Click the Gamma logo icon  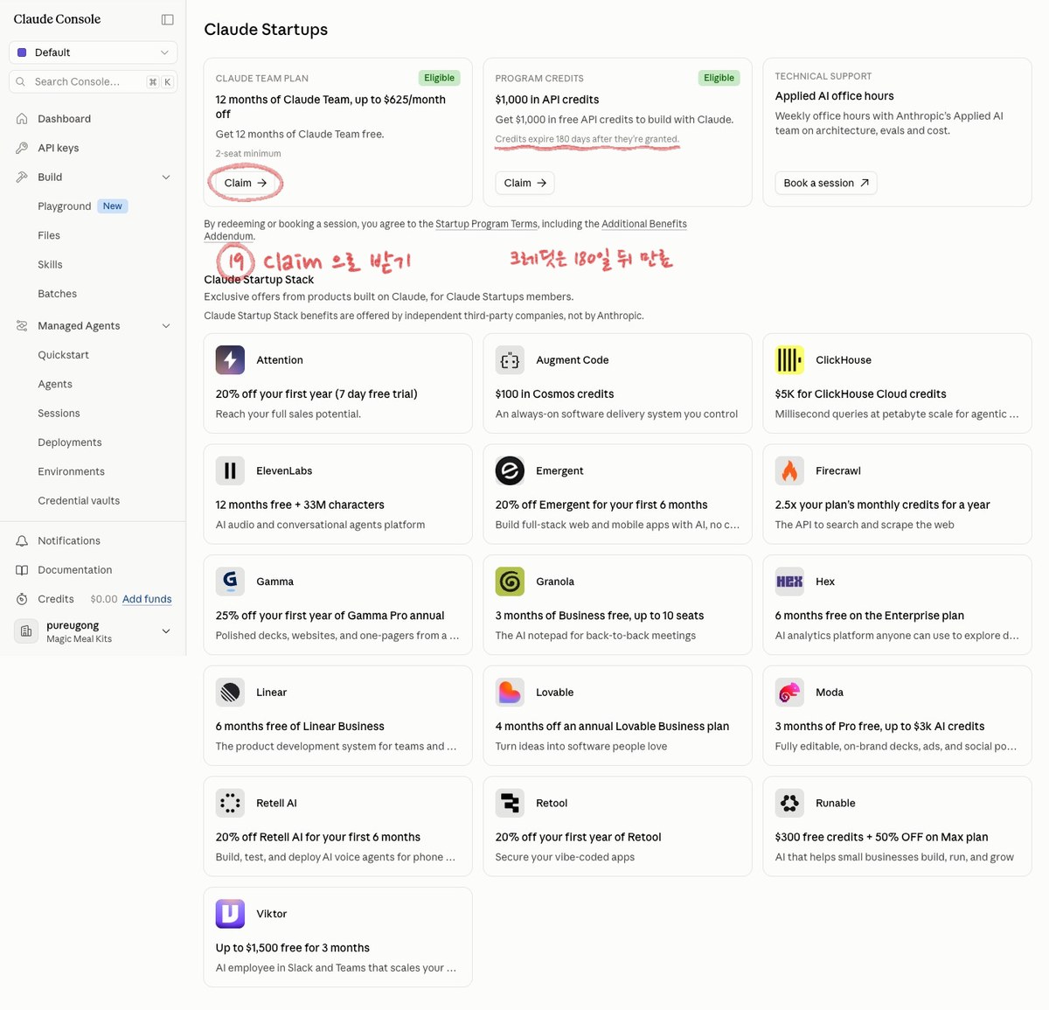click(230, 582)
